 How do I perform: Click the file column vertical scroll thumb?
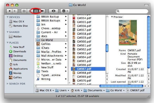click(x=107, y=48)
